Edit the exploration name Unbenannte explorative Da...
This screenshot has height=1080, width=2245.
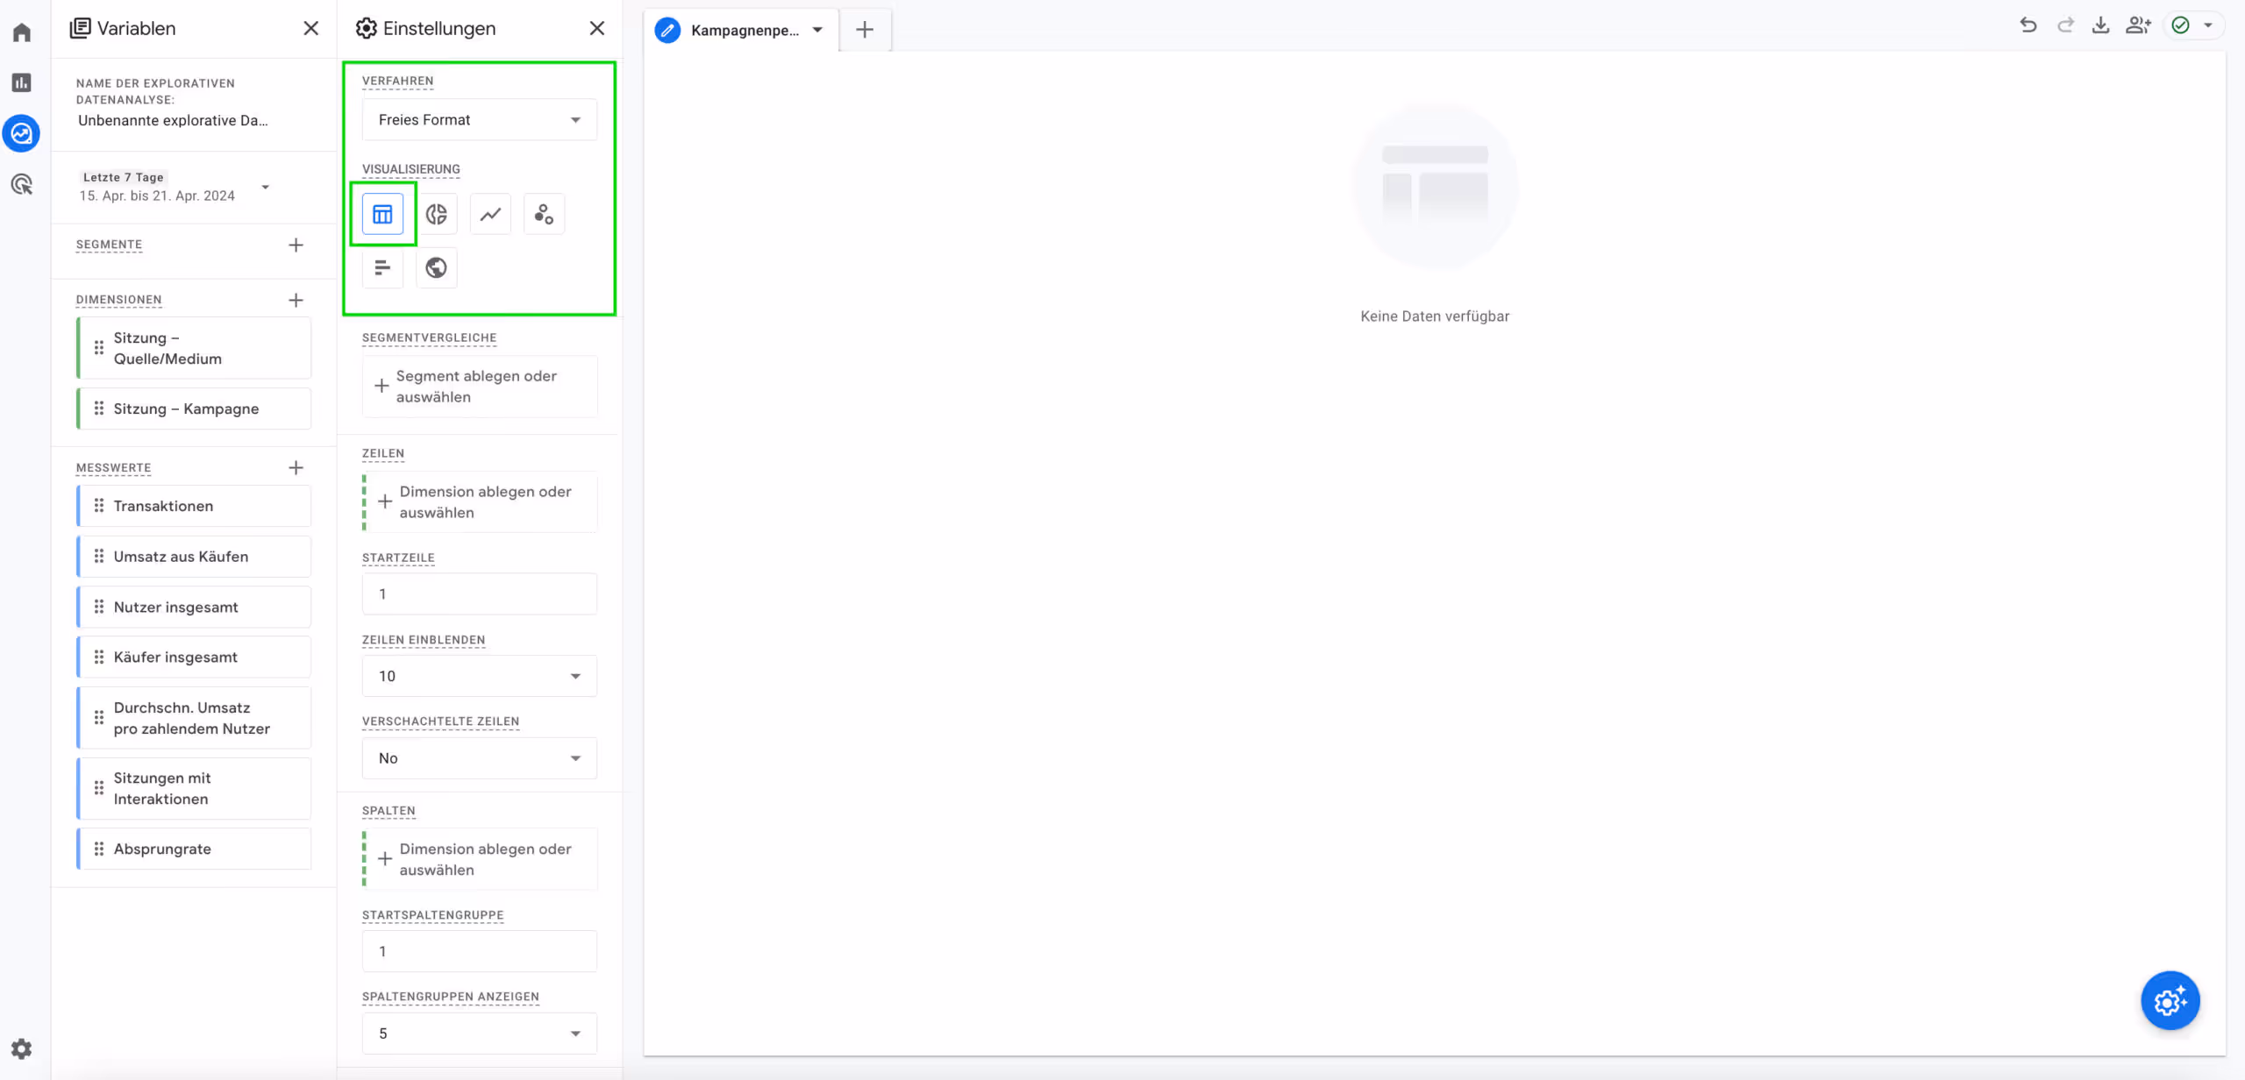[174, 120]
